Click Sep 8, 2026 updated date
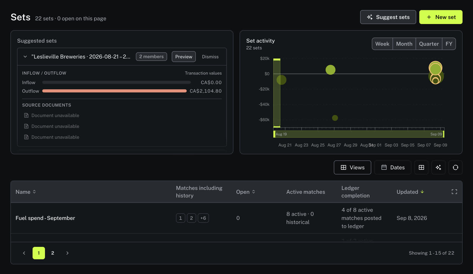473x274 pixels. coord(412,218)
